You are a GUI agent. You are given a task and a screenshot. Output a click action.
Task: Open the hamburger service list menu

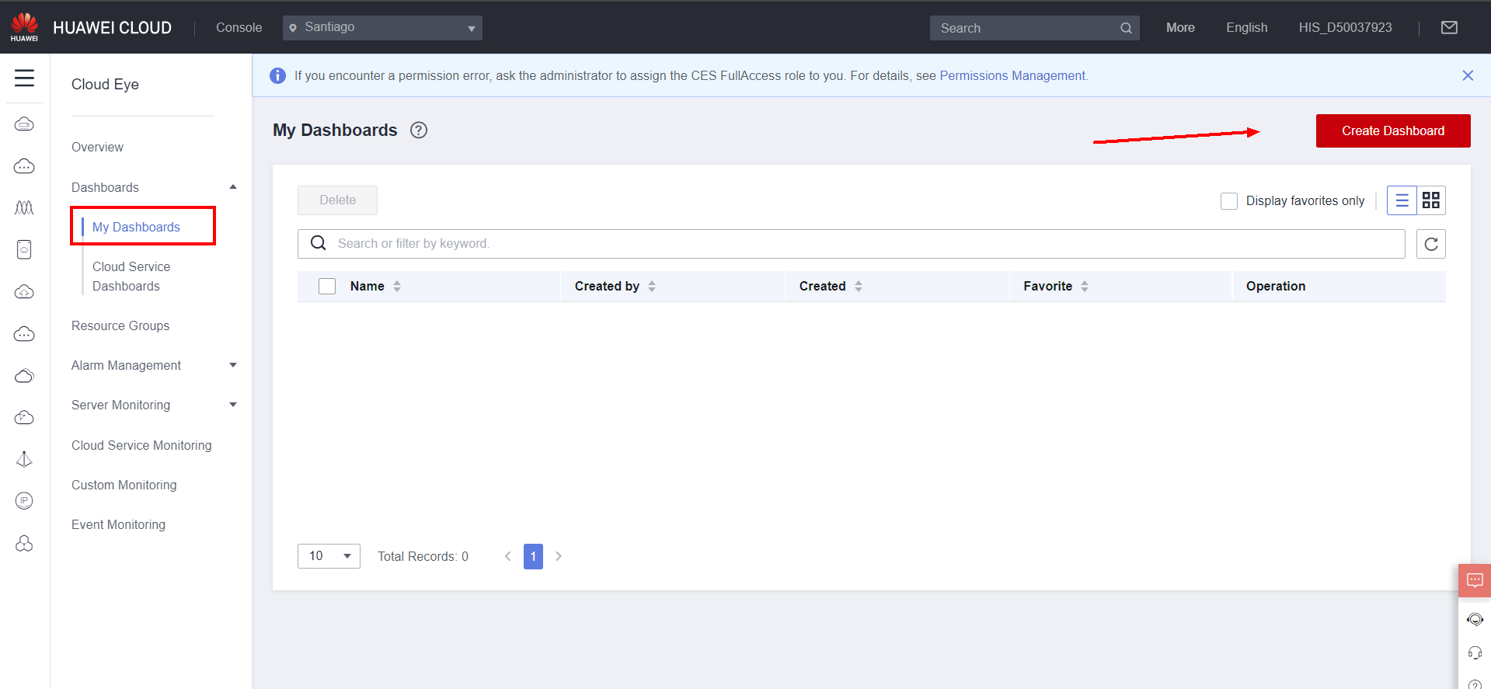tap(24, 78)
